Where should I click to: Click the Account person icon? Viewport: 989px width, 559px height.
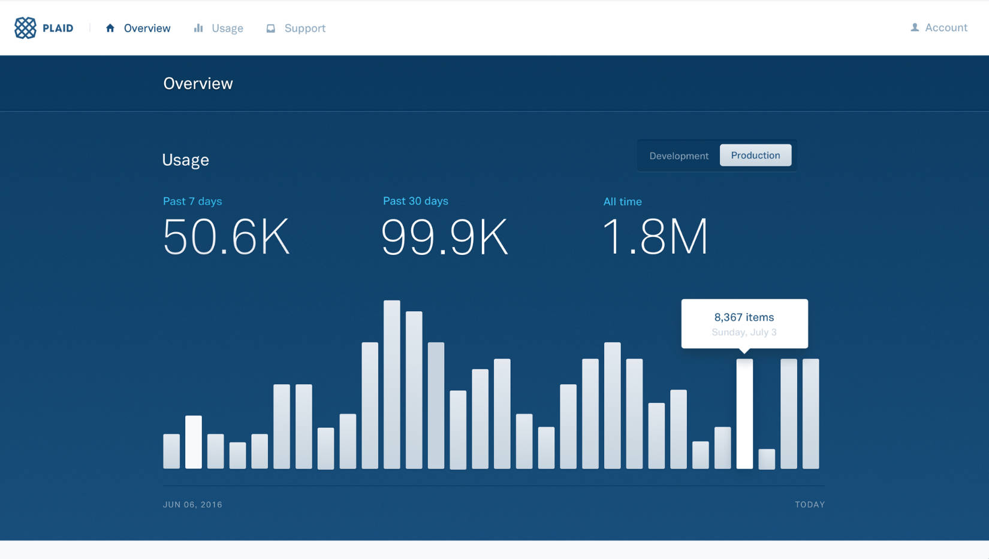coord(915,28)
